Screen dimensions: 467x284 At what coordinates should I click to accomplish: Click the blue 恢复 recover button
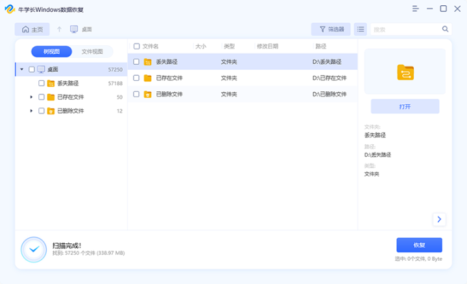[x=420, y=245]
